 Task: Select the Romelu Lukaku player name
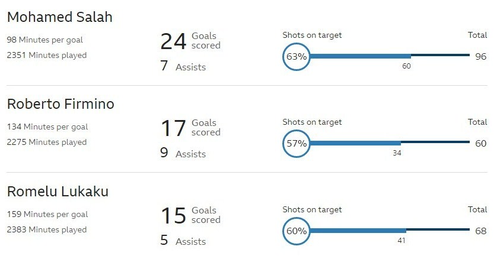[58, 191]
